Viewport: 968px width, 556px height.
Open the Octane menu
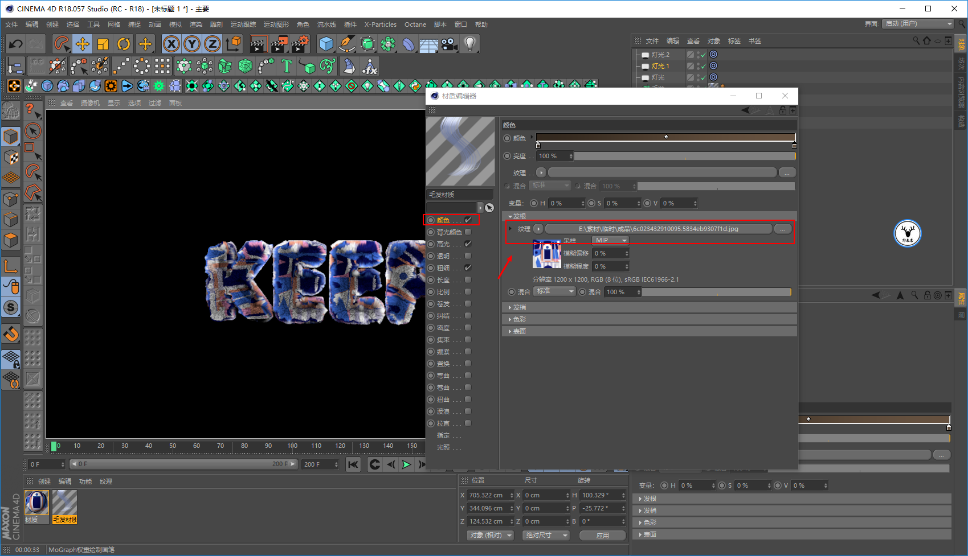click(x=415, y=24)
